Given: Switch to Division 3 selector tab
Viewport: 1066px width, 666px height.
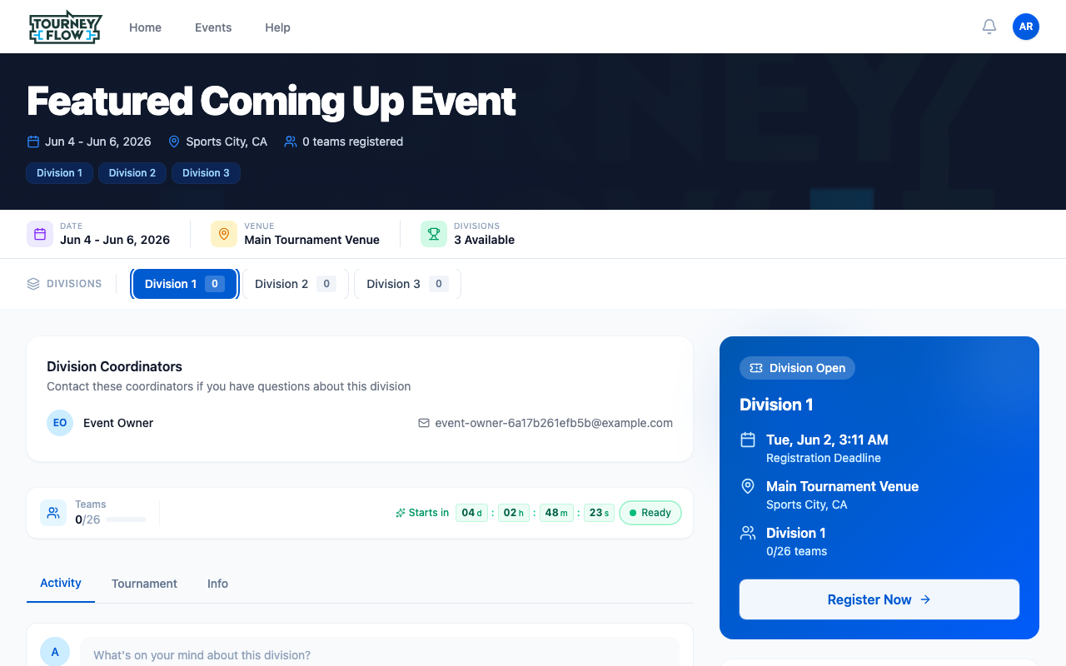Looking at the screenshot, I should (407, 284).
